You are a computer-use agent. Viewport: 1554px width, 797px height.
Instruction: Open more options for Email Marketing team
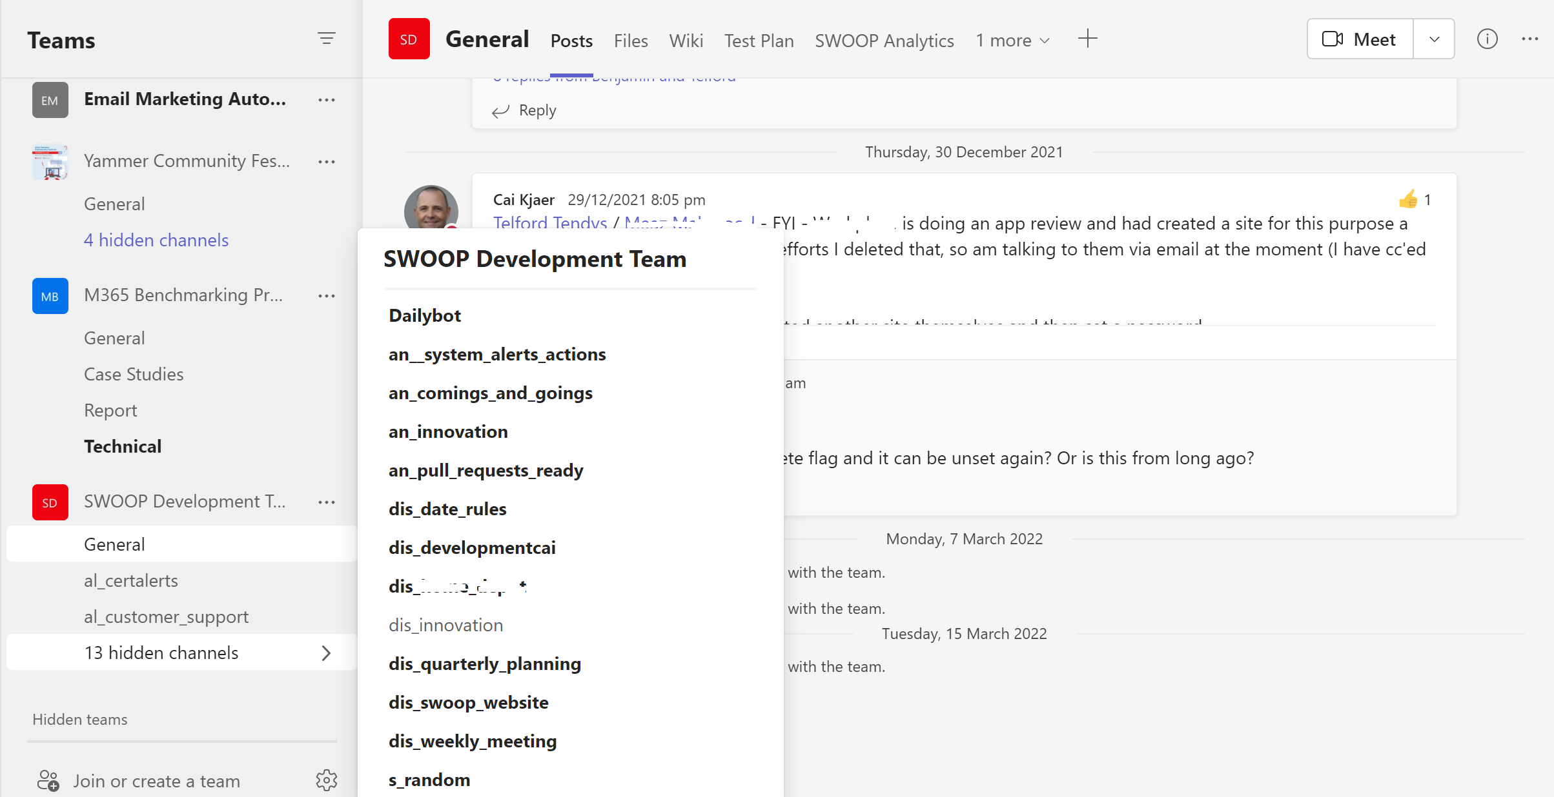coord(327,100)
